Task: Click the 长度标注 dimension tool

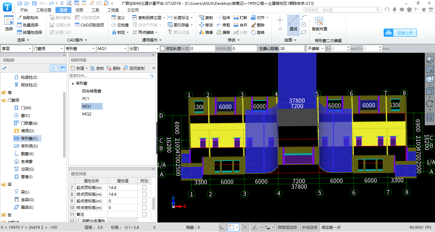Action: click(180, 18)
